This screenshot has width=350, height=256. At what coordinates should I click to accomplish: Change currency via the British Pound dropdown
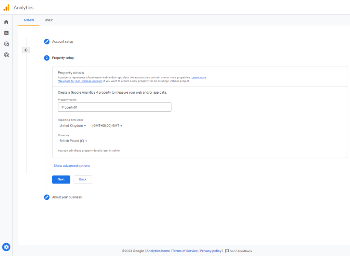(73, 140)
